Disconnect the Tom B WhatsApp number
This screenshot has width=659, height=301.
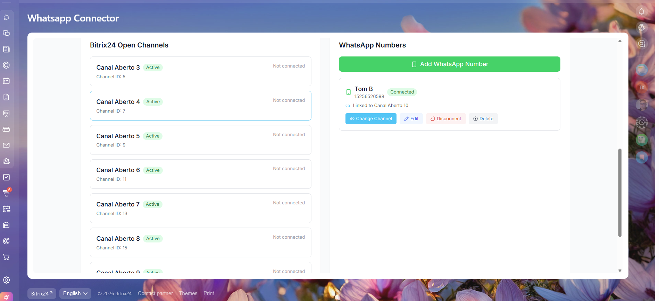tap(445, 118)
